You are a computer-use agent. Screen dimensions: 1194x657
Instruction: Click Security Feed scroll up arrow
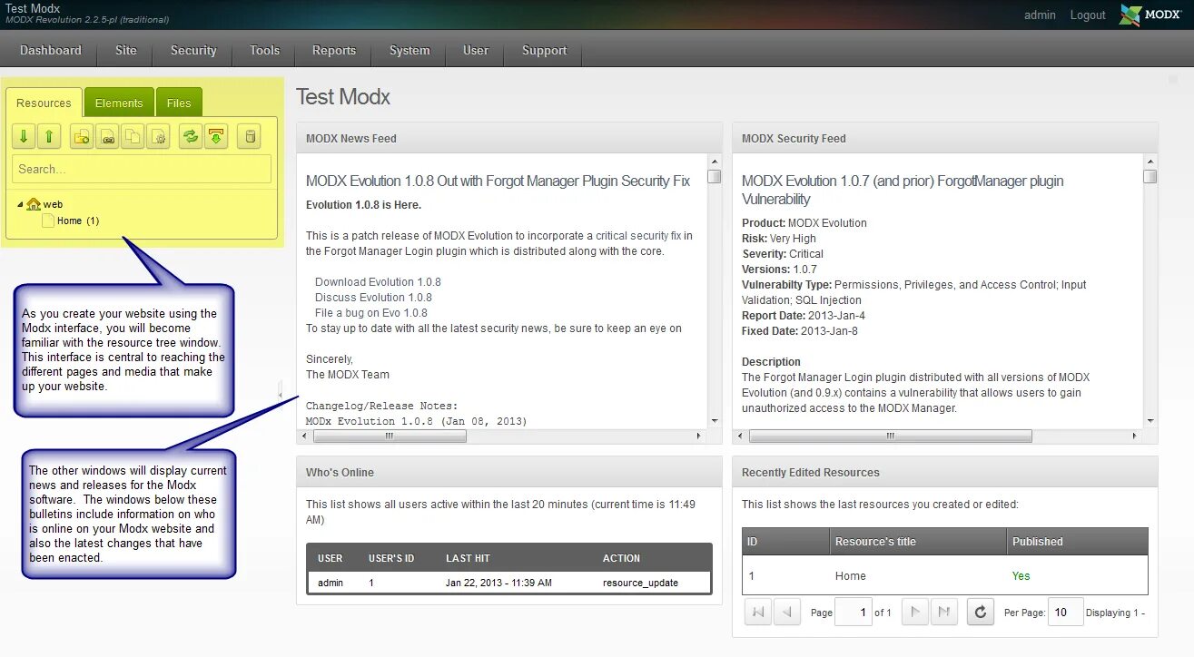pyautogui.click(x=1150, y=161)
